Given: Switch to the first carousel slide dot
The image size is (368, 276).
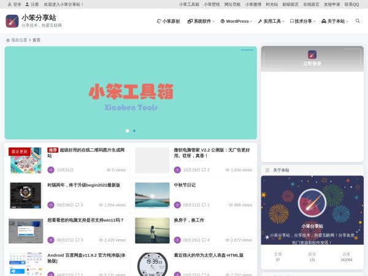Looking at the screenshot, I should (128, 131).
